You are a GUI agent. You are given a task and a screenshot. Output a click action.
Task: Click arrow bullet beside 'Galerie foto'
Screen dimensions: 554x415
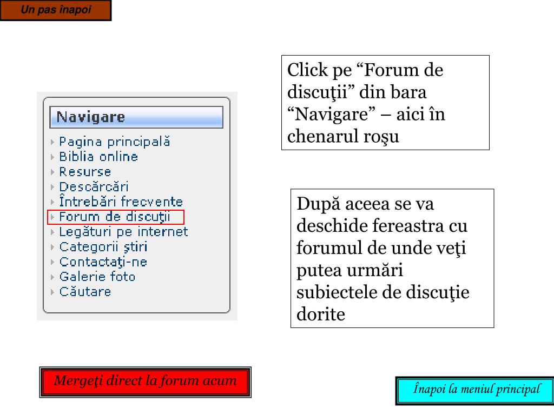click(52, 277)
